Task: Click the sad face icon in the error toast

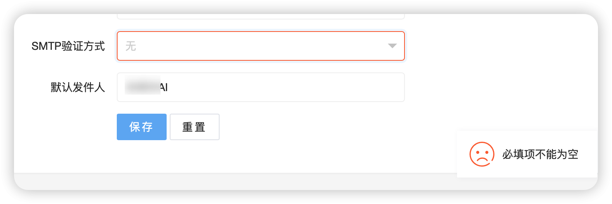Action: point(482,154)
